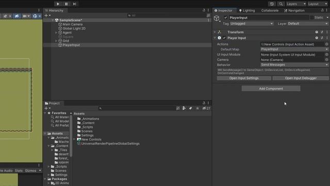Open the Default Map dropdown
Viewport: 330px width, 186px height.
tap(294, 49)
